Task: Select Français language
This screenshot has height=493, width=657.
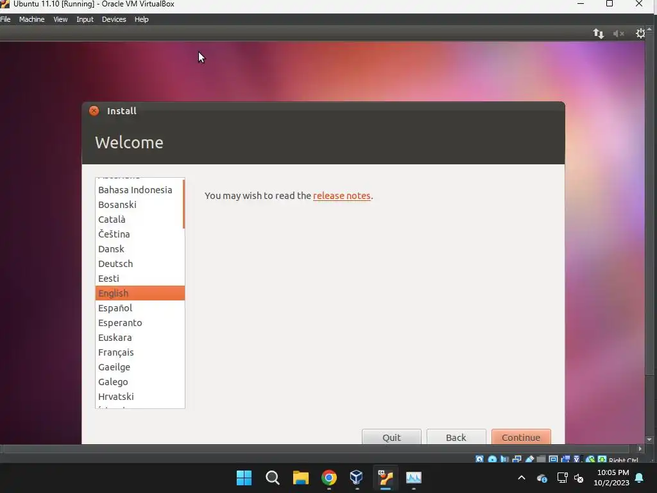Action: click(140, 352)
